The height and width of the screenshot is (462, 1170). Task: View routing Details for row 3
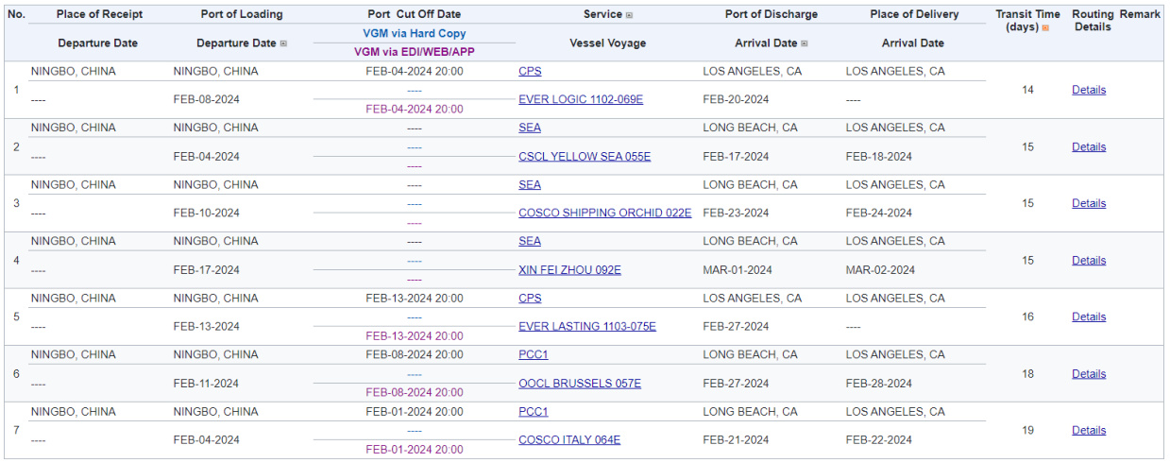point(1089,204)
